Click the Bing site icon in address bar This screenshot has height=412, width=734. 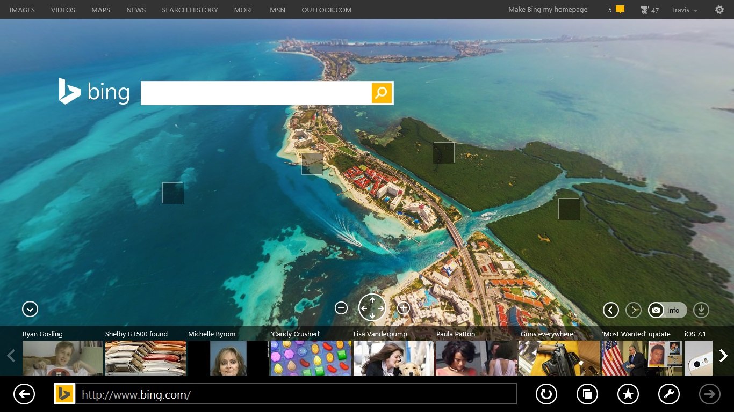pyautogui.click(x=64, y=394)
